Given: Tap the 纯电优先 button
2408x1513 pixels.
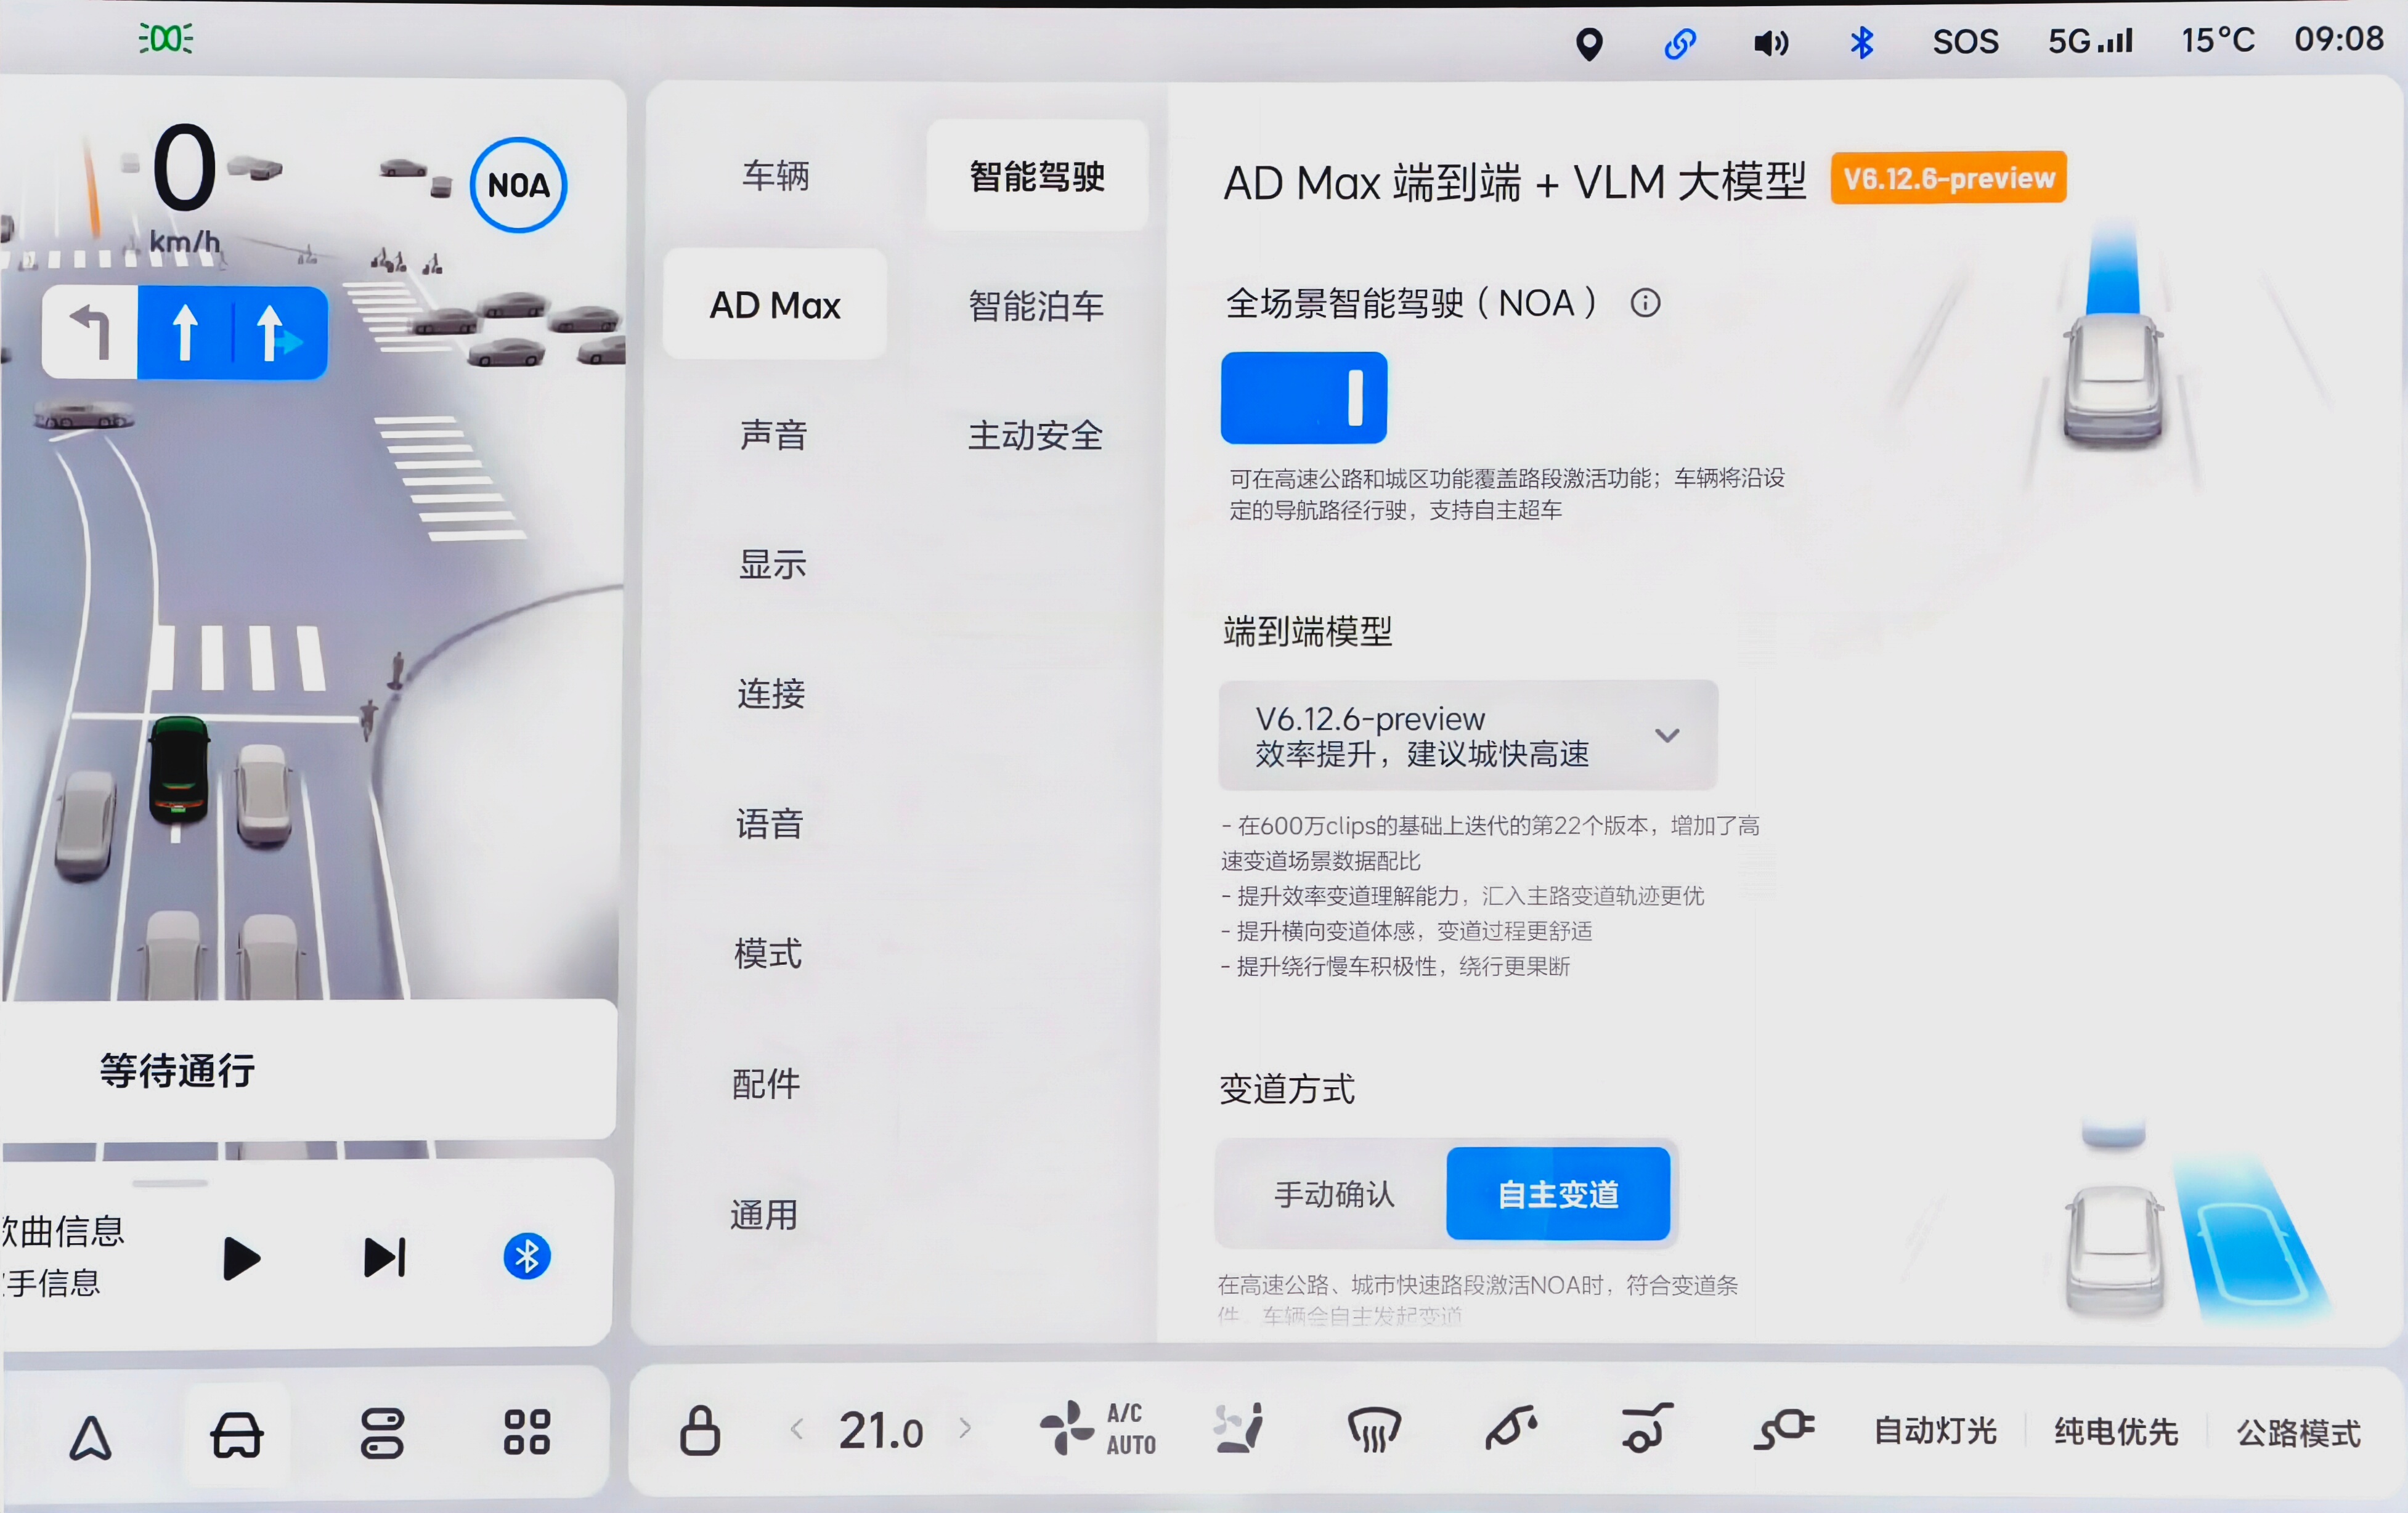Looking at the screenshot, I should (2116, 1432).
